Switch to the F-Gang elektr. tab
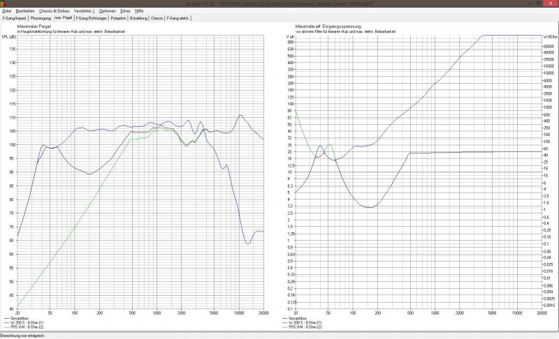This screenshot has height=339, width=559. [x=178, y=18]
